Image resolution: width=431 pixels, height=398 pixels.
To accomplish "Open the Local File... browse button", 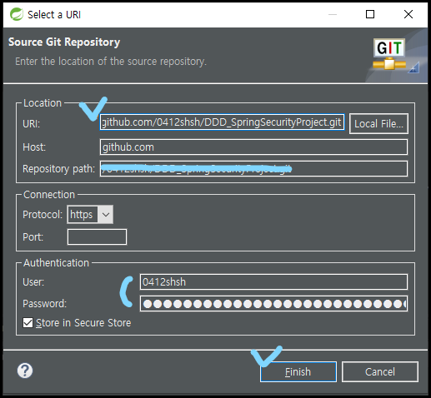I will coord(378,124).
